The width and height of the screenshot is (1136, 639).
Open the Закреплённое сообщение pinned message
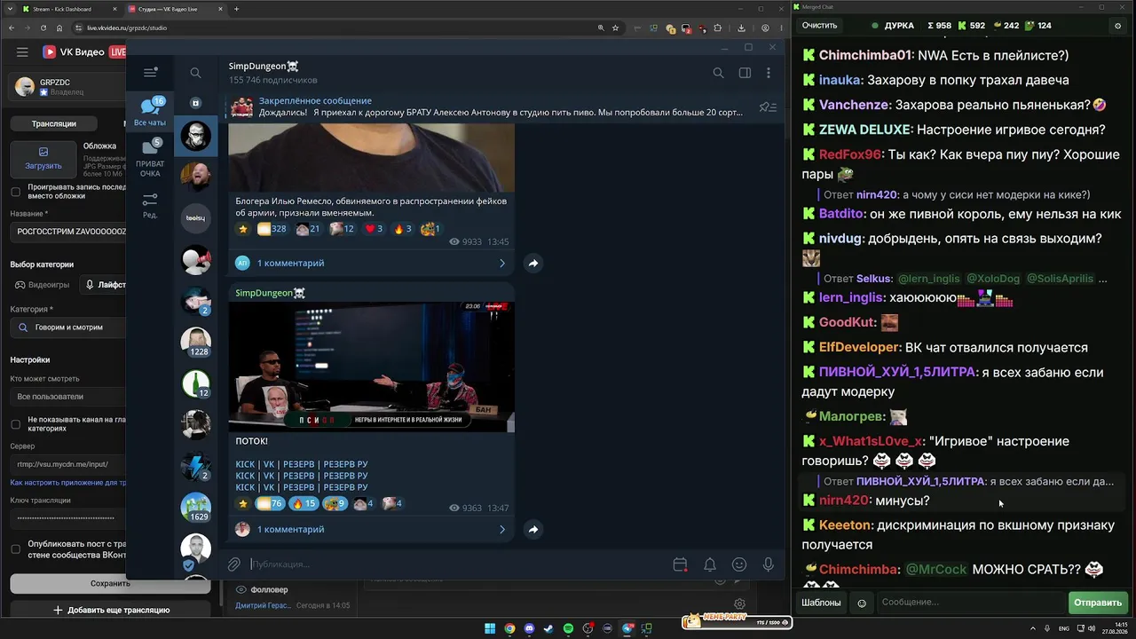pyautogui.click(x=485, y=107)
